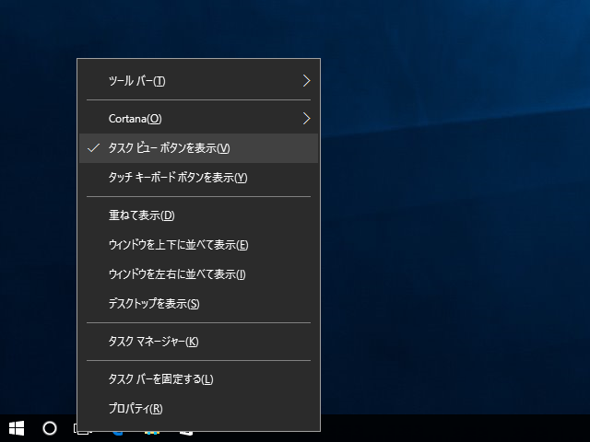This screenshot has width=590, height=442.
Task: Open プロパティ(R) from the context menu
Action: tap(199, 409)
